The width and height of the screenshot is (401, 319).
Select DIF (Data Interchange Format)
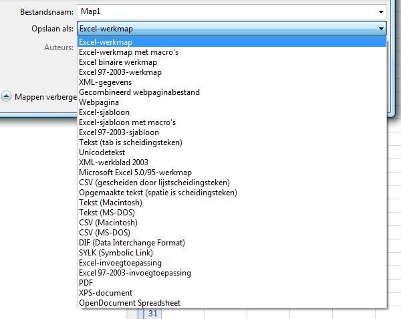pyautogui.click(x=232, y=243)
